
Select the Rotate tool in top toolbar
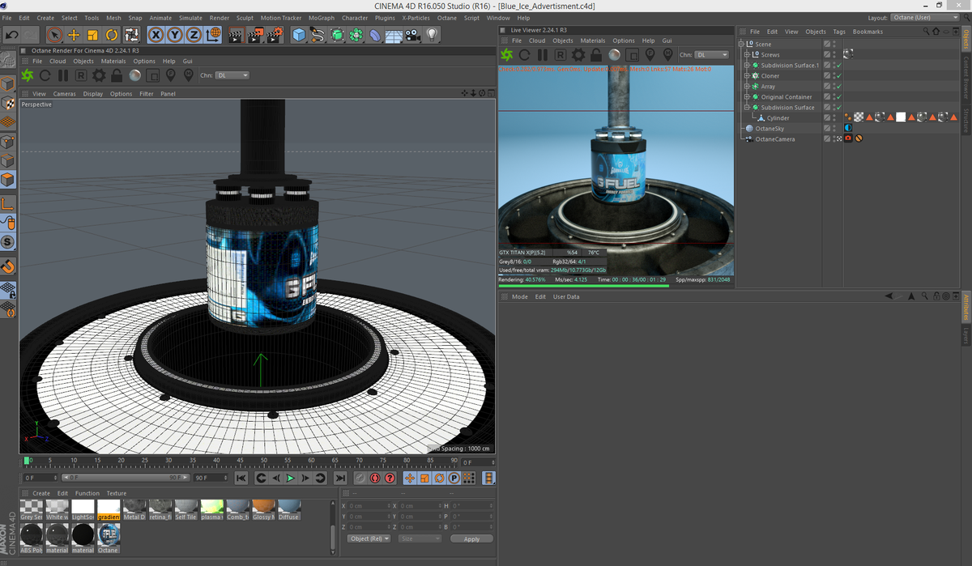pos(112,35)
